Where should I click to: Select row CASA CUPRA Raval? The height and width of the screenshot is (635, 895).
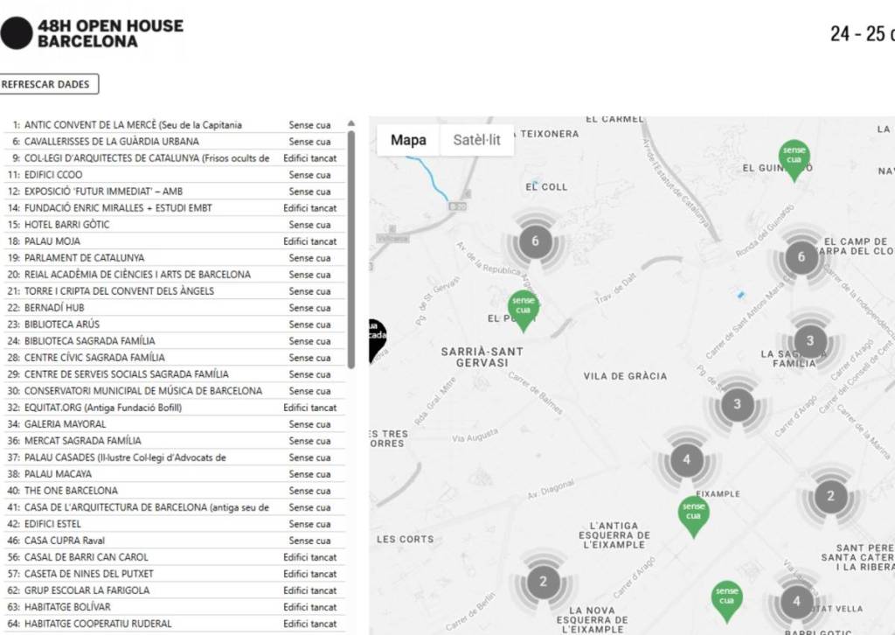coord(175,541)
